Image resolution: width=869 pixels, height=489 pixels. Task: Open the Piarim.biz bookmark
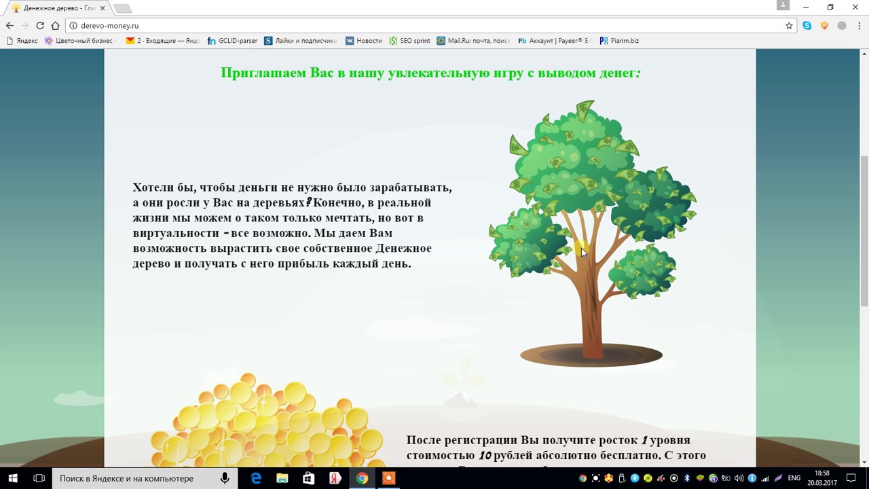619,41
